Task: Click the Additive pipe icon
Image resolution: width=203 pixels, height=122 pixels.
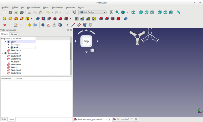Action: click(x=22, y=19)
